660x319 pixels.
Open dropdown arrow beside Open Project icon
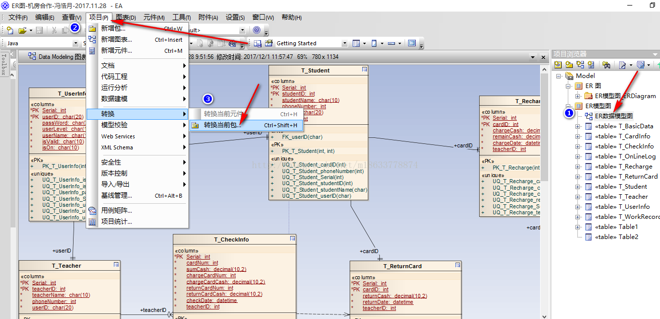coord(31,30)
